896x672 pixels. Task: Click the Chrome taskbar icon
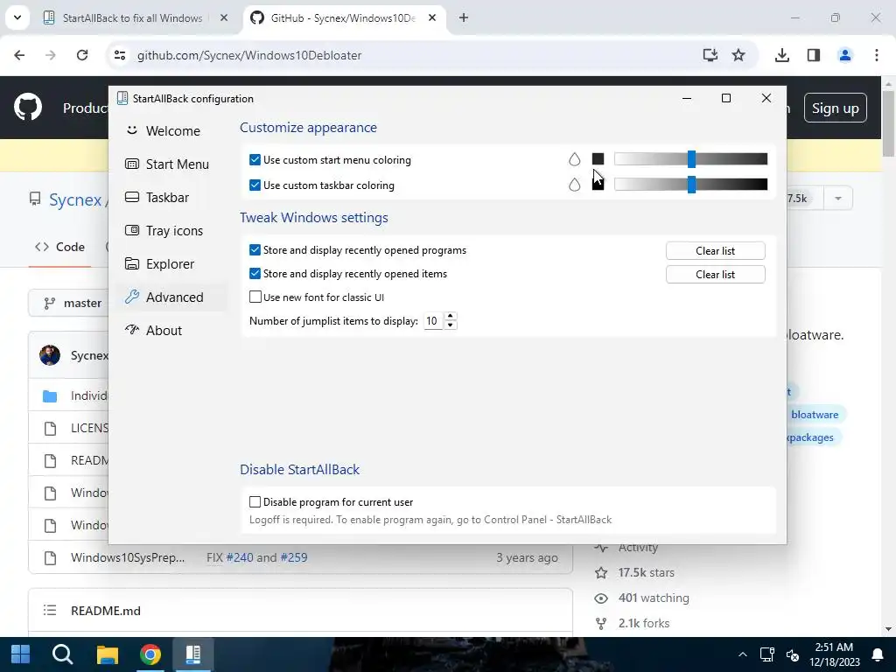tap(150, 654)
